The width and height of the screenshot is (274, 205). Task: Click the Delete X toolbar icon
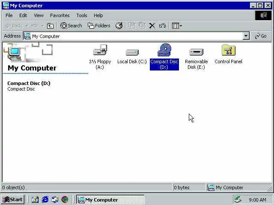(152, 26)
